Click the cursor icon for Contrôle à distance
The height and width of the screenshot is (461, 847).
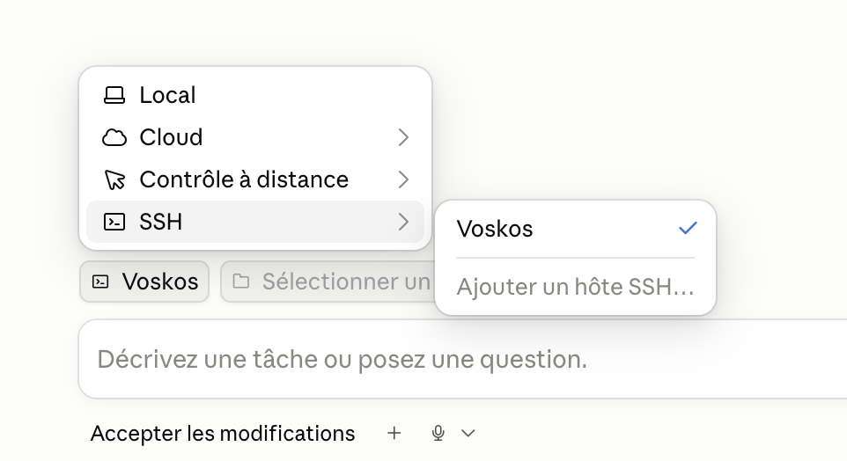pyautogui.click(x=114, y=179)
